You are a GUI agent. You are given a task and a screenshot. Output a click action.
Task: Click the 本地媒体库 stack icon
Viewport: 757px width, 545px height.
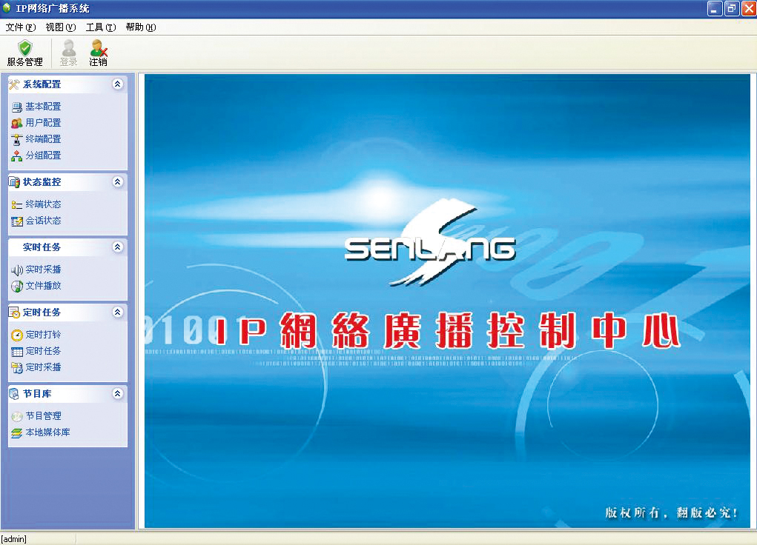click(17, 433)
